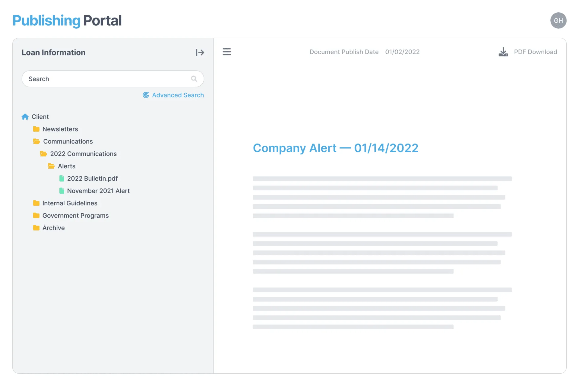Viewport: 579px width, 386px height.
Task: Open the hamburger menu icon
Action: click(227, 52)
